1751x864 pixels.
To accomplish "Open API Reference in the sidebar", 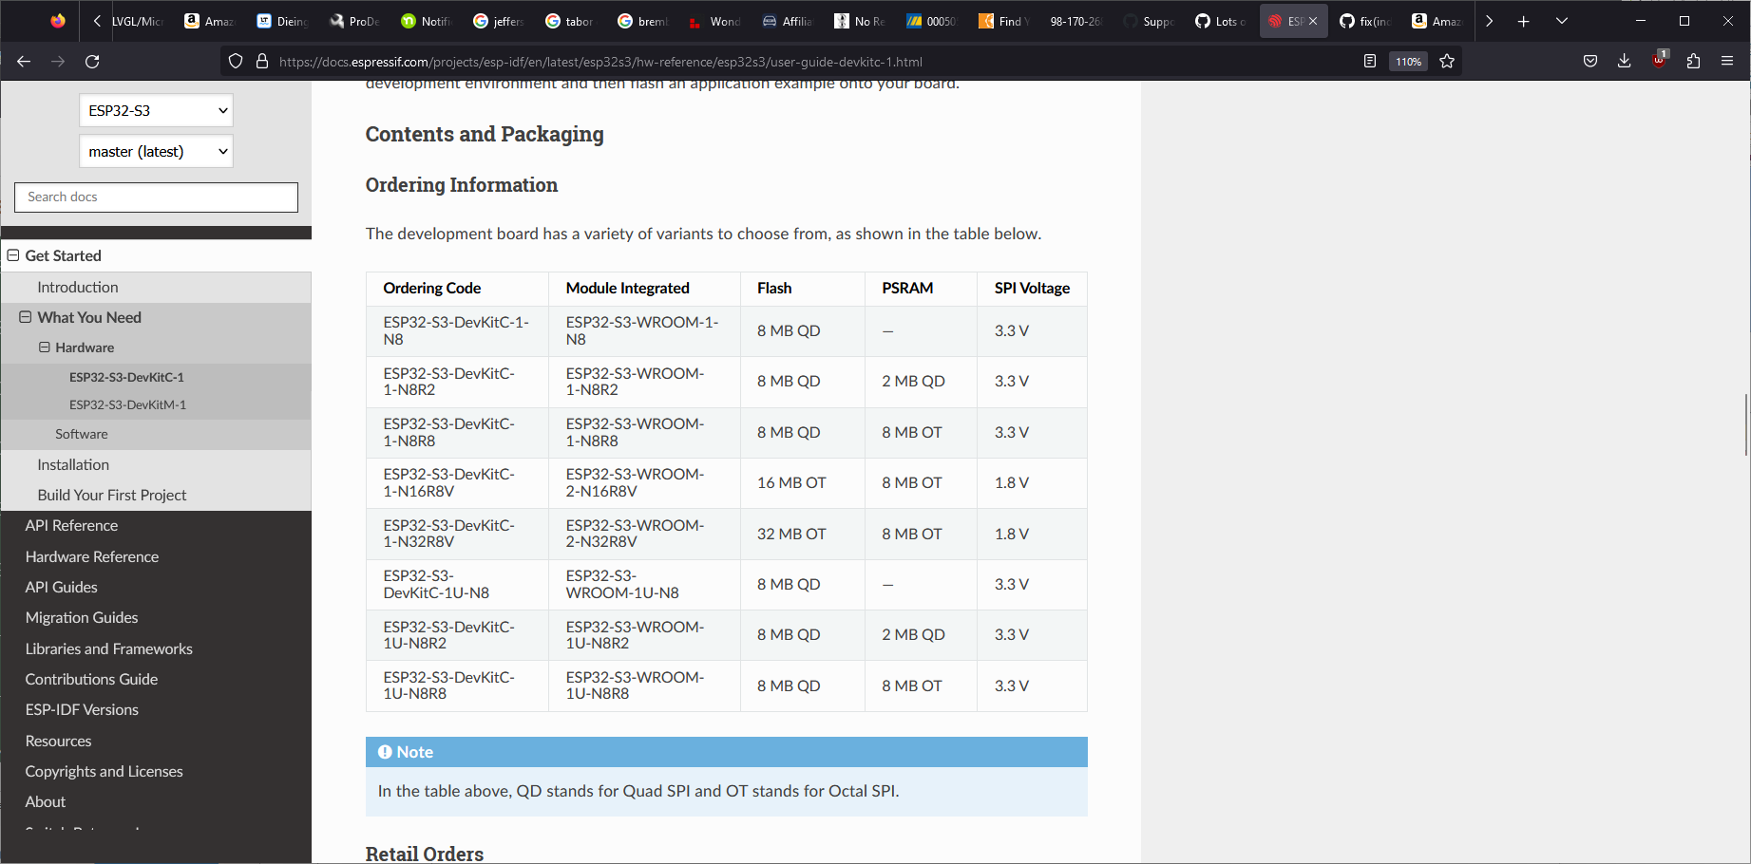I will pos(71,525).
